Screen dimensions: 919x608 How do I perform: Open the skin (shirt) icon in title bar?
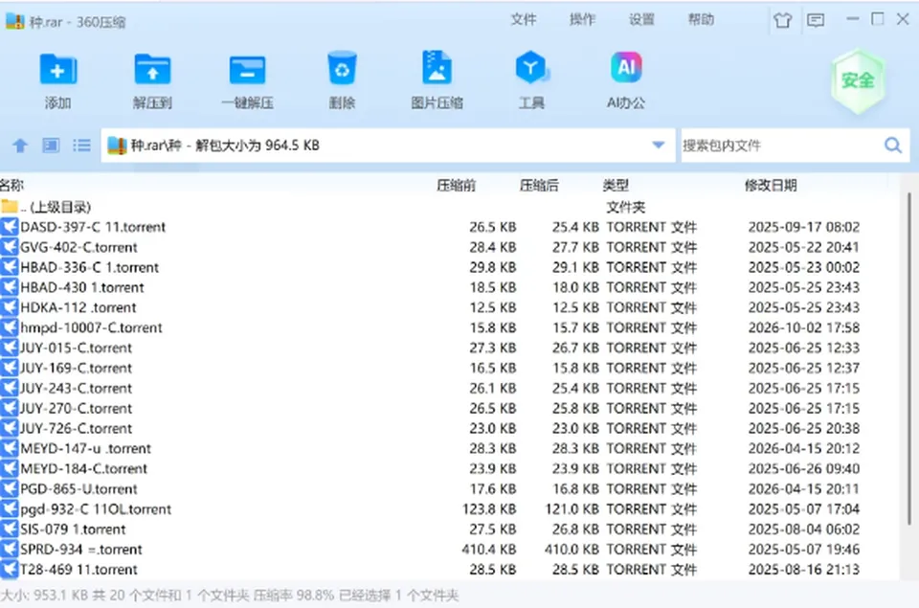(782, 20)
